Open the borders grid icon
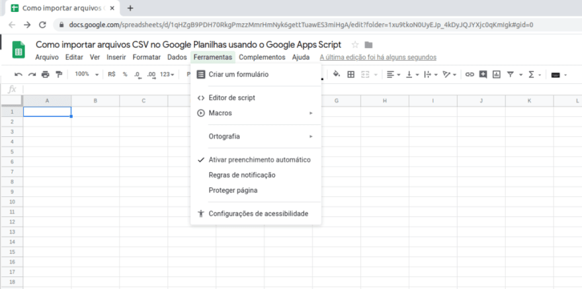Image resolution: width=582 pixels, height=289 pixels. coord(351,75)
